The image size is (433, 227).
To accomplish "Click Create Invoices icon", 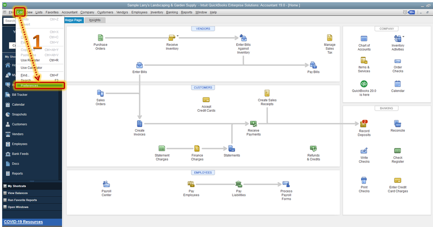I will [x=140, y=124].
